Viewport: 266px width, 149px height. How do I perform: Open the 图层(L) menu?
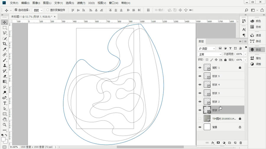(47, 3)
